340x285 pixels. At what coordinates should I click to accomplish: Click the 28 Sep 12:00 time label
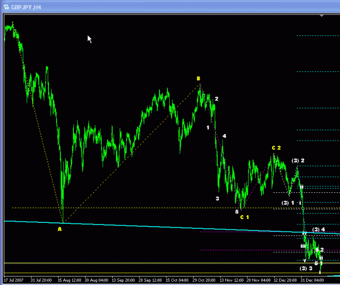150,280
